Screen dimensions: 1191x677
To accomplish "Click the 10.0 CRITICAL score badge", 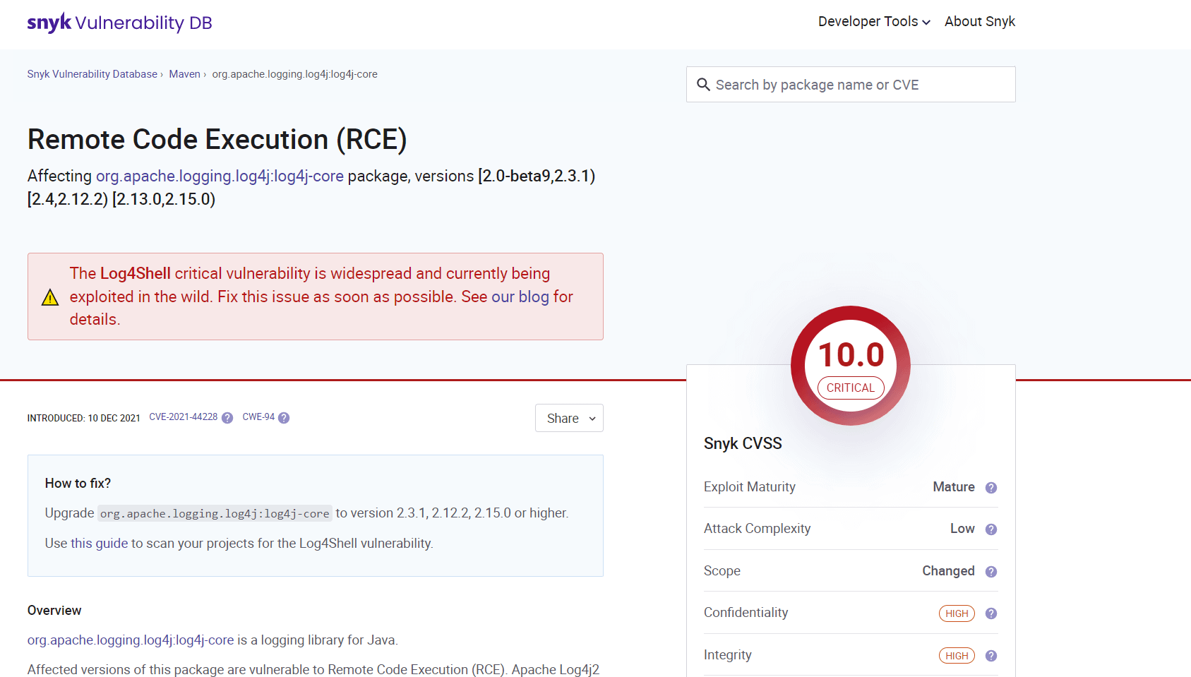I will click(850, 366).
